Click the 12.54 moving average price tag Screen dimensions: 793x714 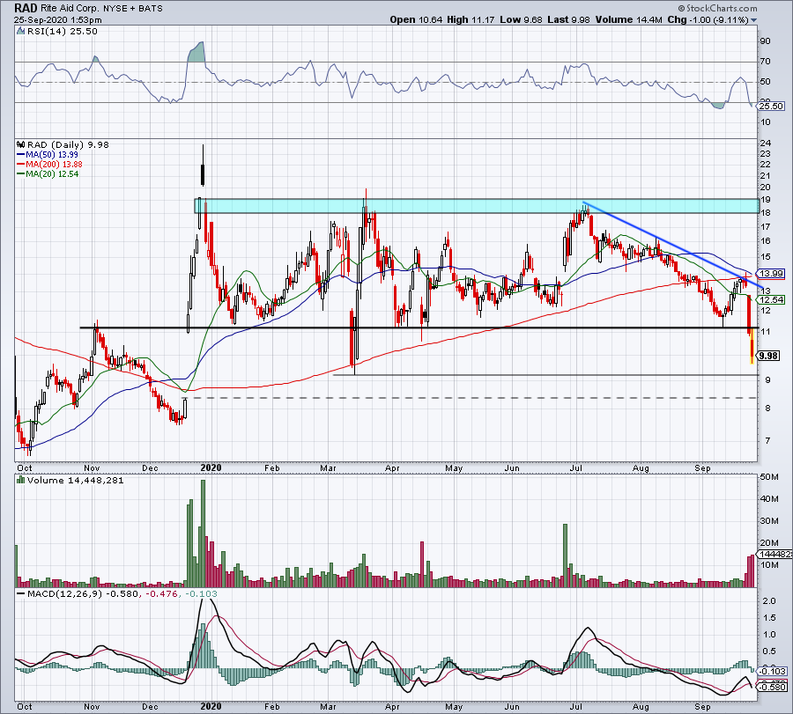(x=771, y=300)
